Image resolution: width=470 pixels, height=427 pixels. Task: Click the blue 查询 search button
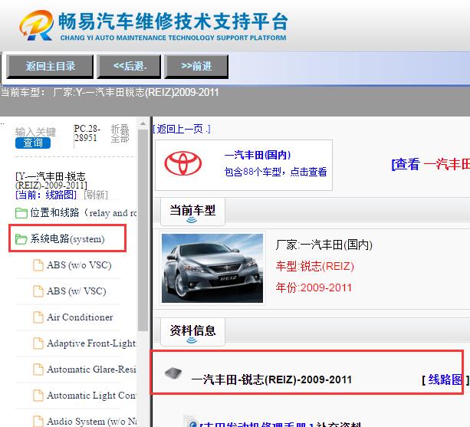click(x=33, y=143)
